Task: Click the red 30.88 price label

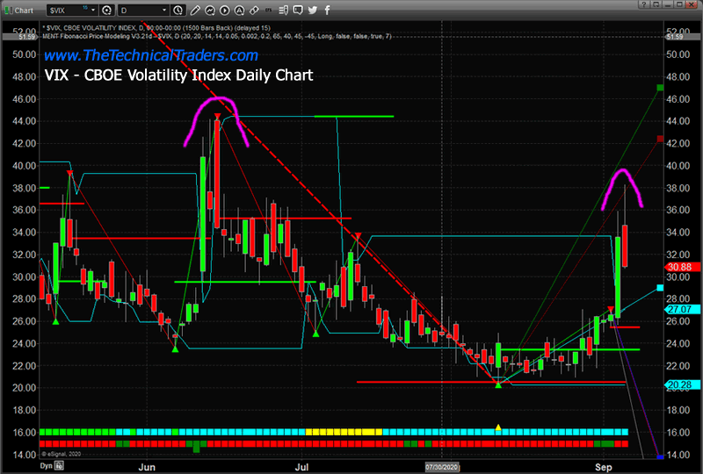Action: point(680,267)
